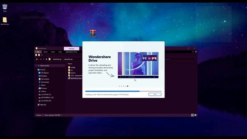Screen dimensions: 247x139
Task: Select the 1212 - password file
Action: [75, 76]
